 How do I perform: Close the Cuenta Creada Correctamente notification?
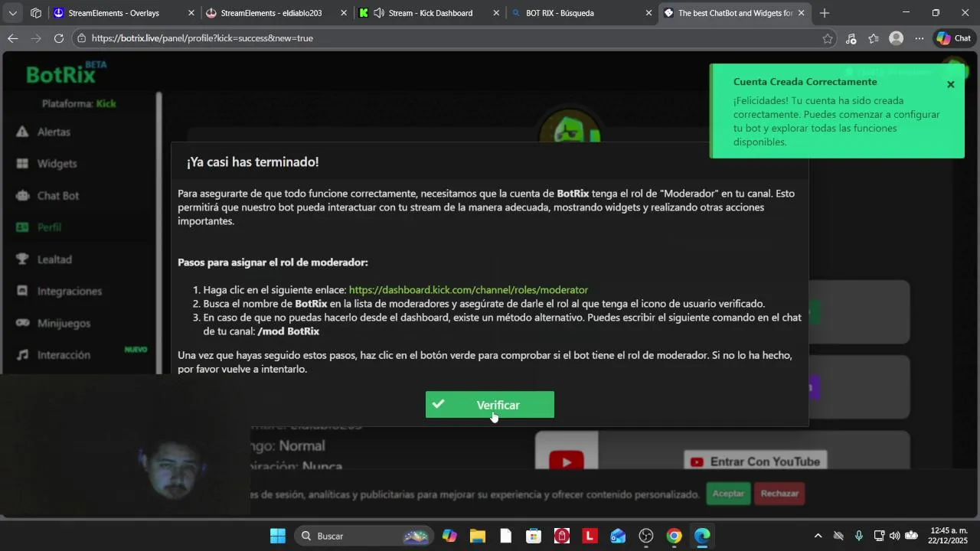point(951,84)
